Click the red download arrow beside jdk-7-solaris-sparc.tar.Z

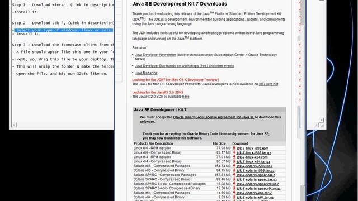pyautogui.click(x=234, y=175)
